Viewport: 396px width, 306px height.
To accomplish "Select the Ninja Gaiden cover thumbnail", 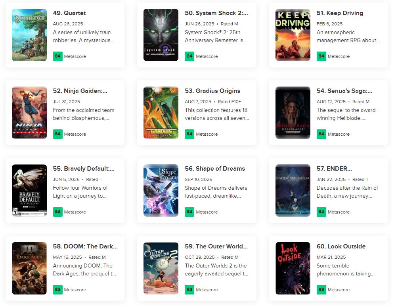I will [29, 113].
